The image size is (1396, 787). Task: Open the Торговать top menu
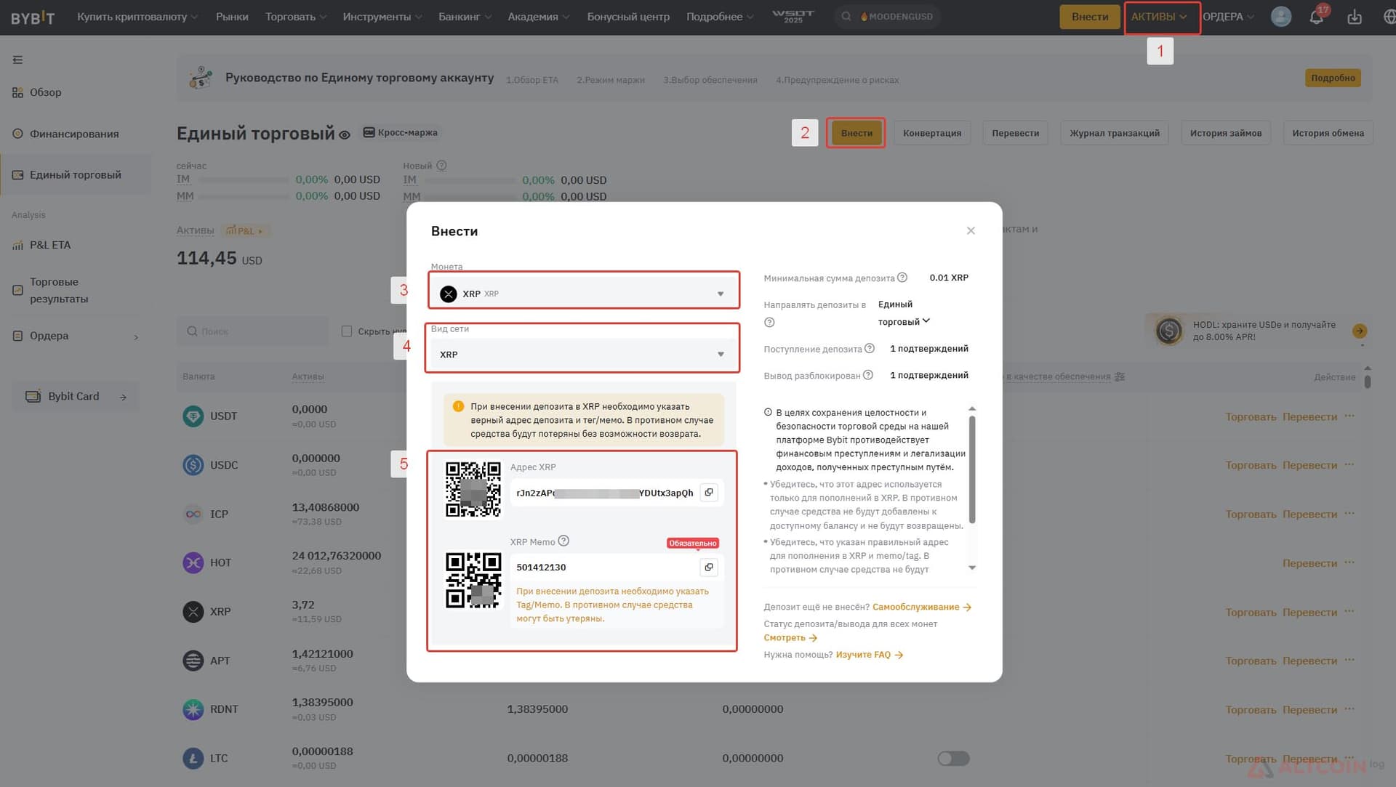tap(295, 17)
